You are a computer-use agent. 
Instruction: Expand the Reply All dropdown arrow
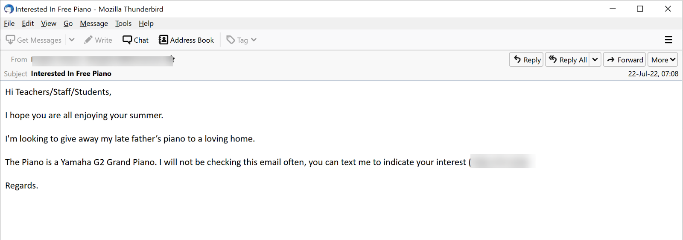pos(595,60)
